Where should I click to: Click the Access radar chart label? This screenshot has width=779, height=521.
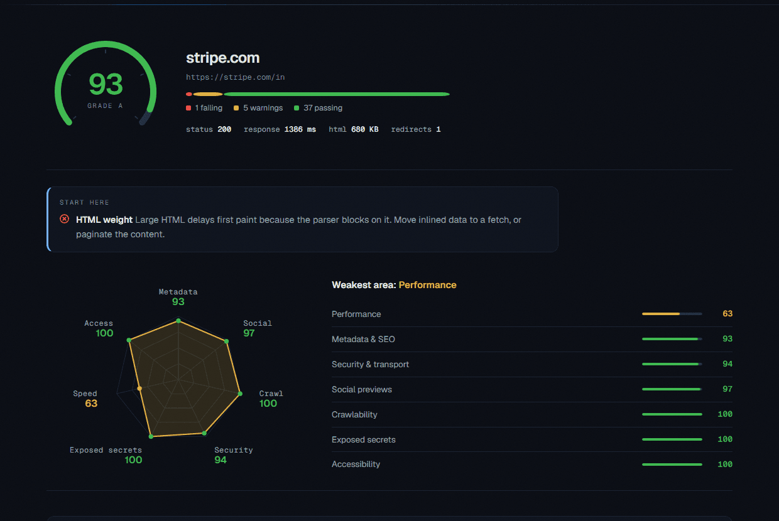click(99, 323)
